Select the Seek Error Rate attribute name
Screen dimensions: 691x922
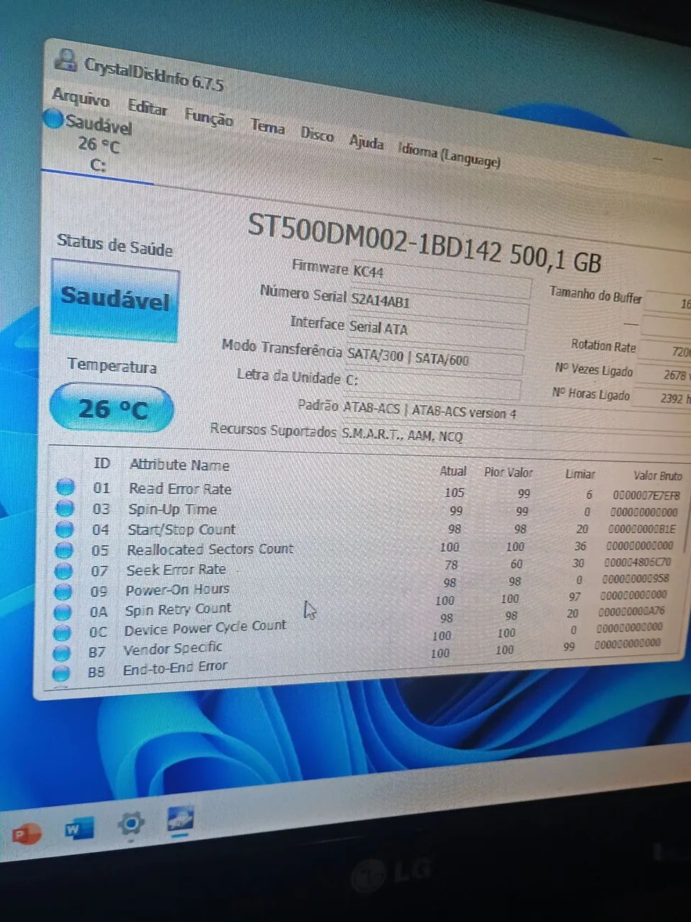coord(176,570)
